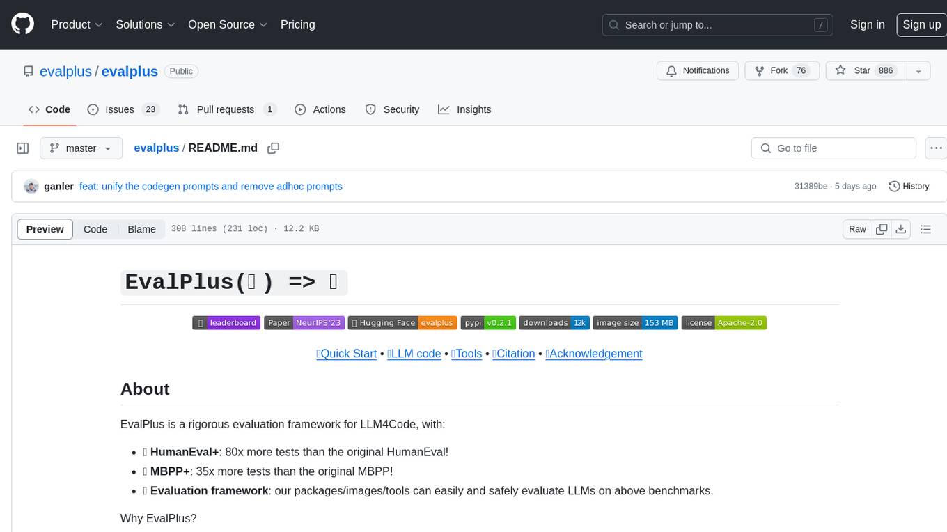
Task: Copy raw file contents
Action: pos(882,229)
